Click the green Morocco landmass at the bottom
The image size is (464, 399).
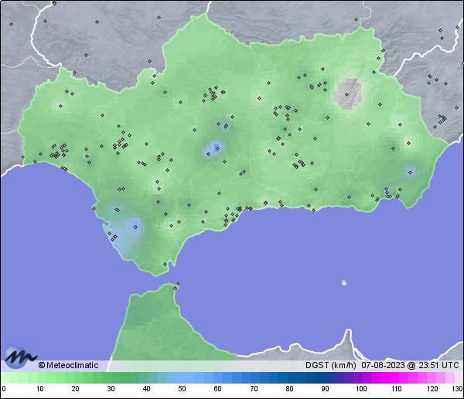point(155,324)
